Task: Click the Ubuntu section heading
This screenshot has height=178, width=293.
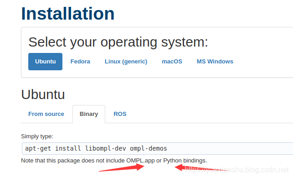Action: coord(43,94)
